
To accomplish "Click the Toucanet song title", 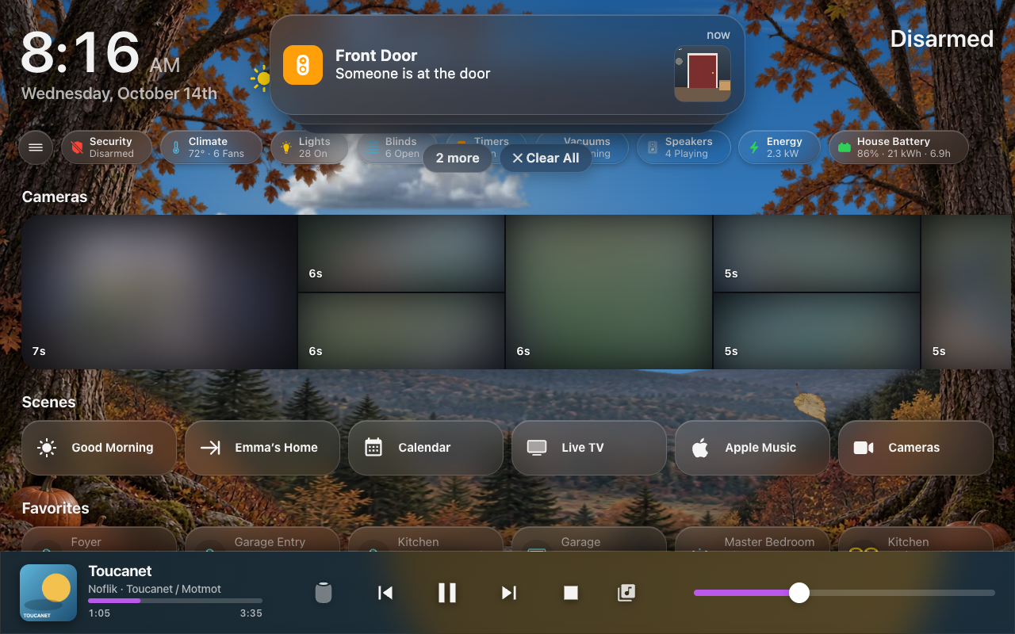I will coord(121,571).
